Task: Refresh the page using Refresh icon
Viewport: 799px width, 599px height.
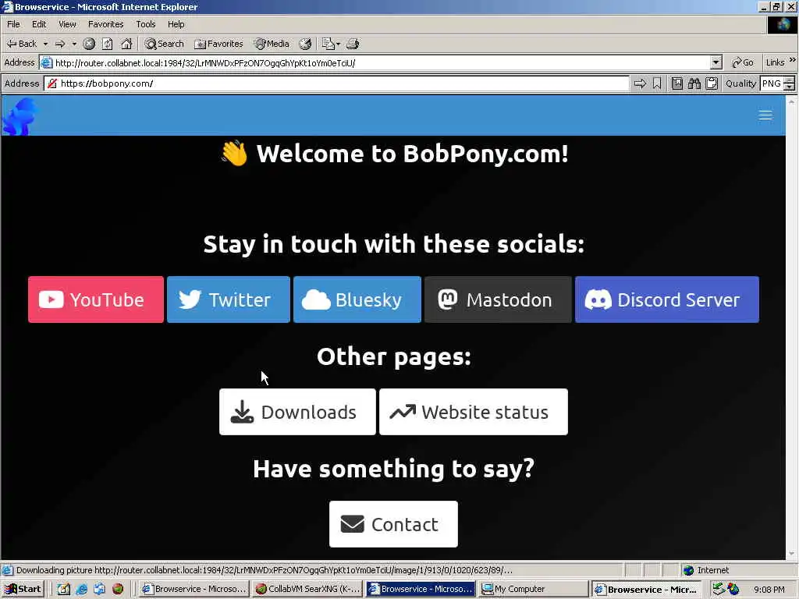Action: pyautogui.click(x=107, y=44)
